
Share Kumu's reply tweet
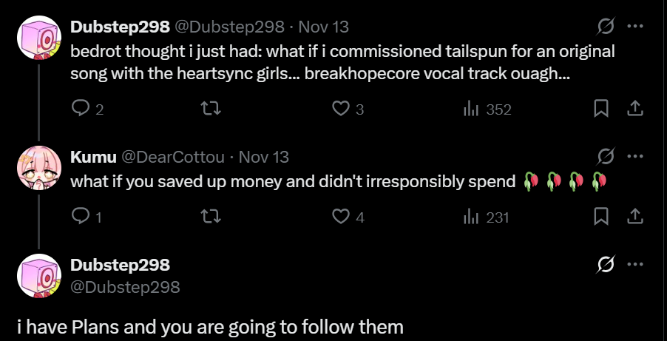(634, 217)
